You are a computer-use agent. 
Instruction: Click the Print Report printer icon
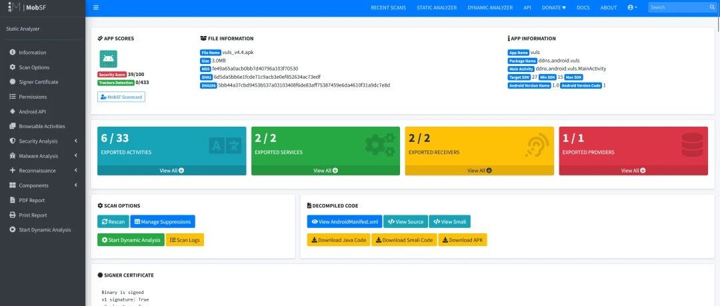click(13, 215)
